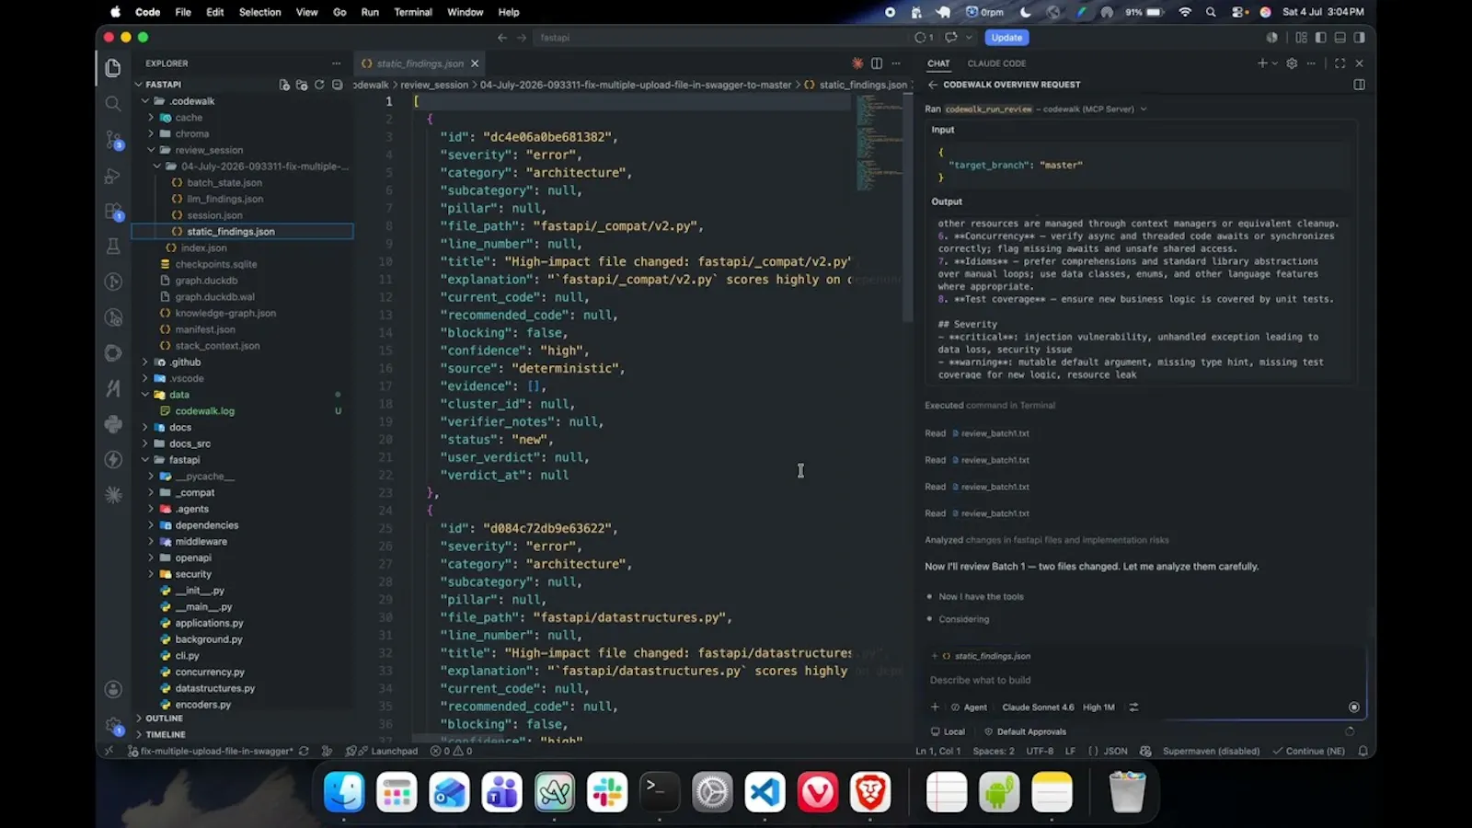Open codewalk.log file in explorer
This screenshot has width=1472, height=828.
pos(204,411)
